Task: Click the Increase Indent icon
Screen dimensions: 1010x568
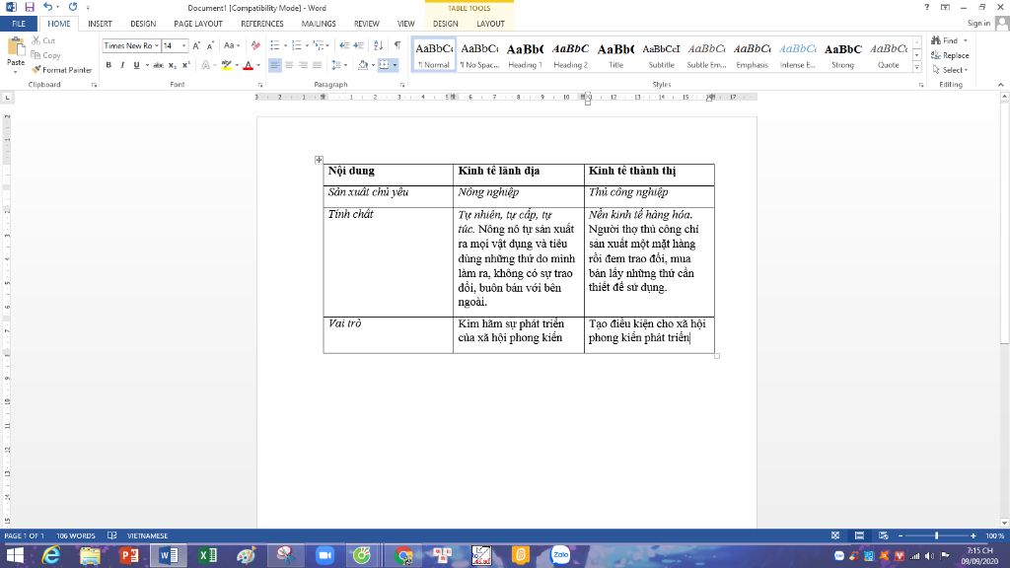Action: (359, 45)
